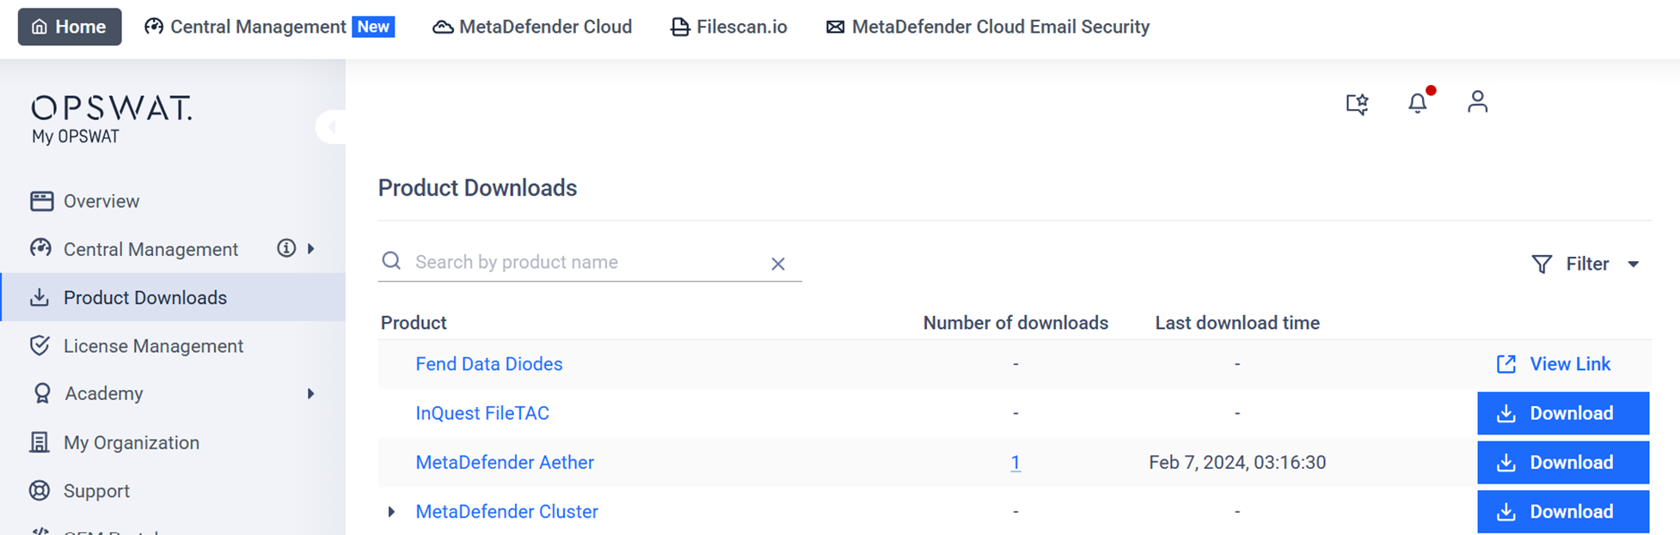Expand the MetaDefender Cluster row
The image size is (1680, 535).
391,512
